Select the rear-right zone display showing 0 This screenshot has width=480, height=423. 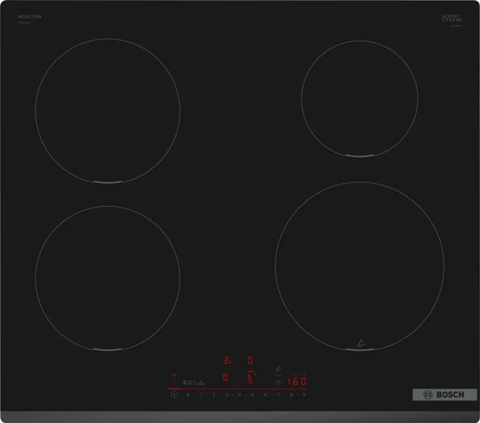250,361
